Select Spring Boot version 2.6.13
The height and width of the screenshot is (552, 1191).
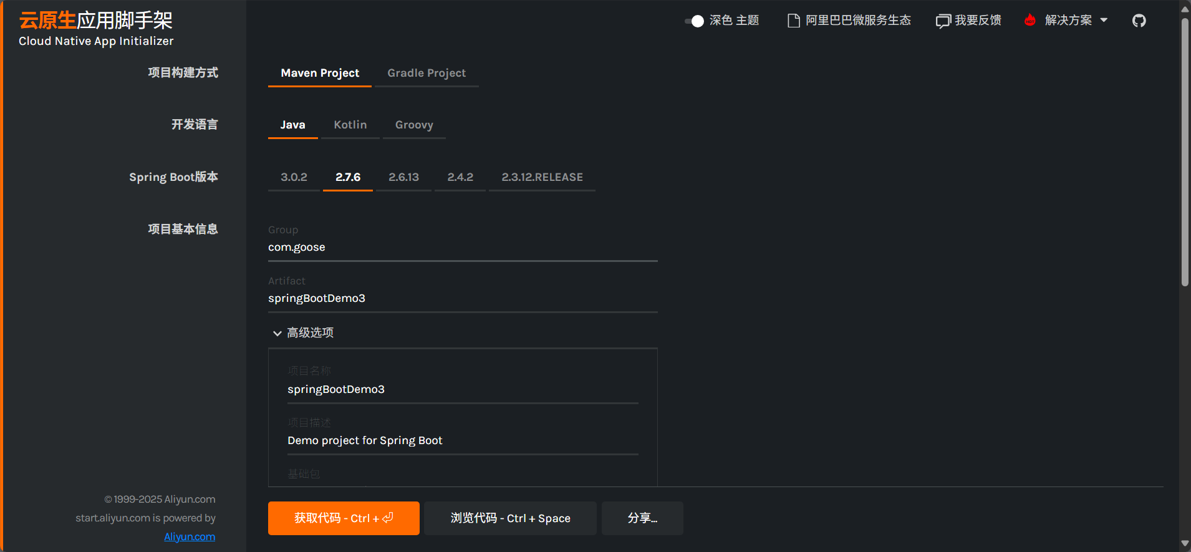click(x=403, y=177)
